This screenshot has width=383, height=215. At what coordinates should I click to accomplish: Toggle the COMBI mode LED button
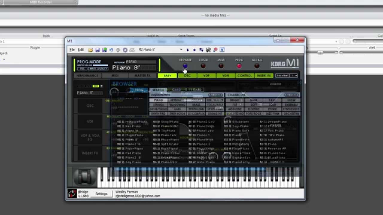click(203, 66)
